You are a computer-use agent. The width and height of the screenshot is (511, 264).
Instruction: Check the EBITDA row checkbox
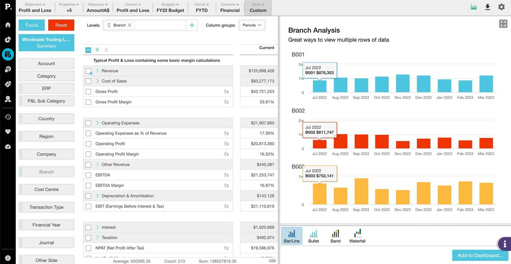89,175
